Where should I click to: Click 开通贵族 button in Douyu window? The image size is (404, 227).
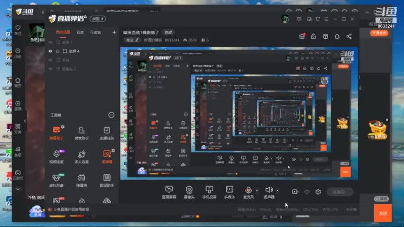click(379, 33)
